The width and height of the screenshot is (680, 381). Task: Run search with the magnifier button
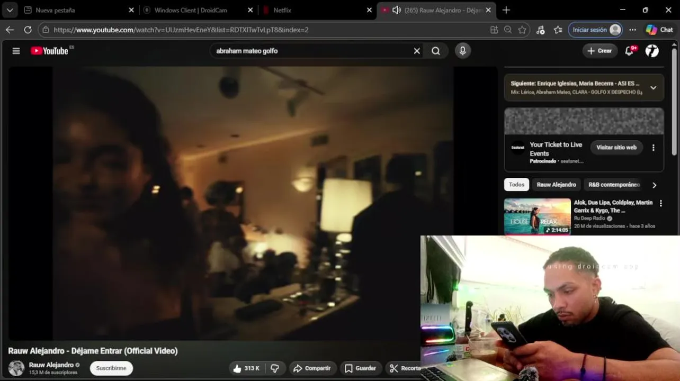(x=436, y=51)
